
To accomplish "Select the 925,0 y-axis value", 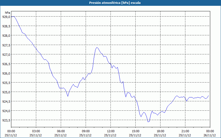I will coord(6,92).
